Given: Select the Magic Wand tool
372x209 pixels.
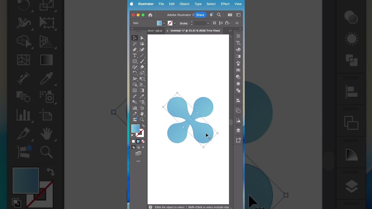Looking at the screenshot, I should click(135, 44).
